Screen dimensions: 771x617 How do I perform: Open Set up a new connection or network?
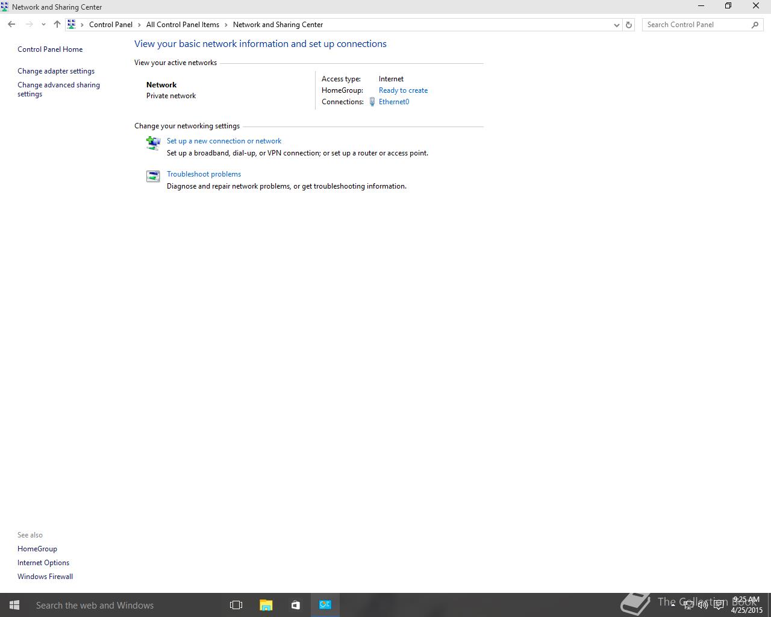(x=224, y=141)
